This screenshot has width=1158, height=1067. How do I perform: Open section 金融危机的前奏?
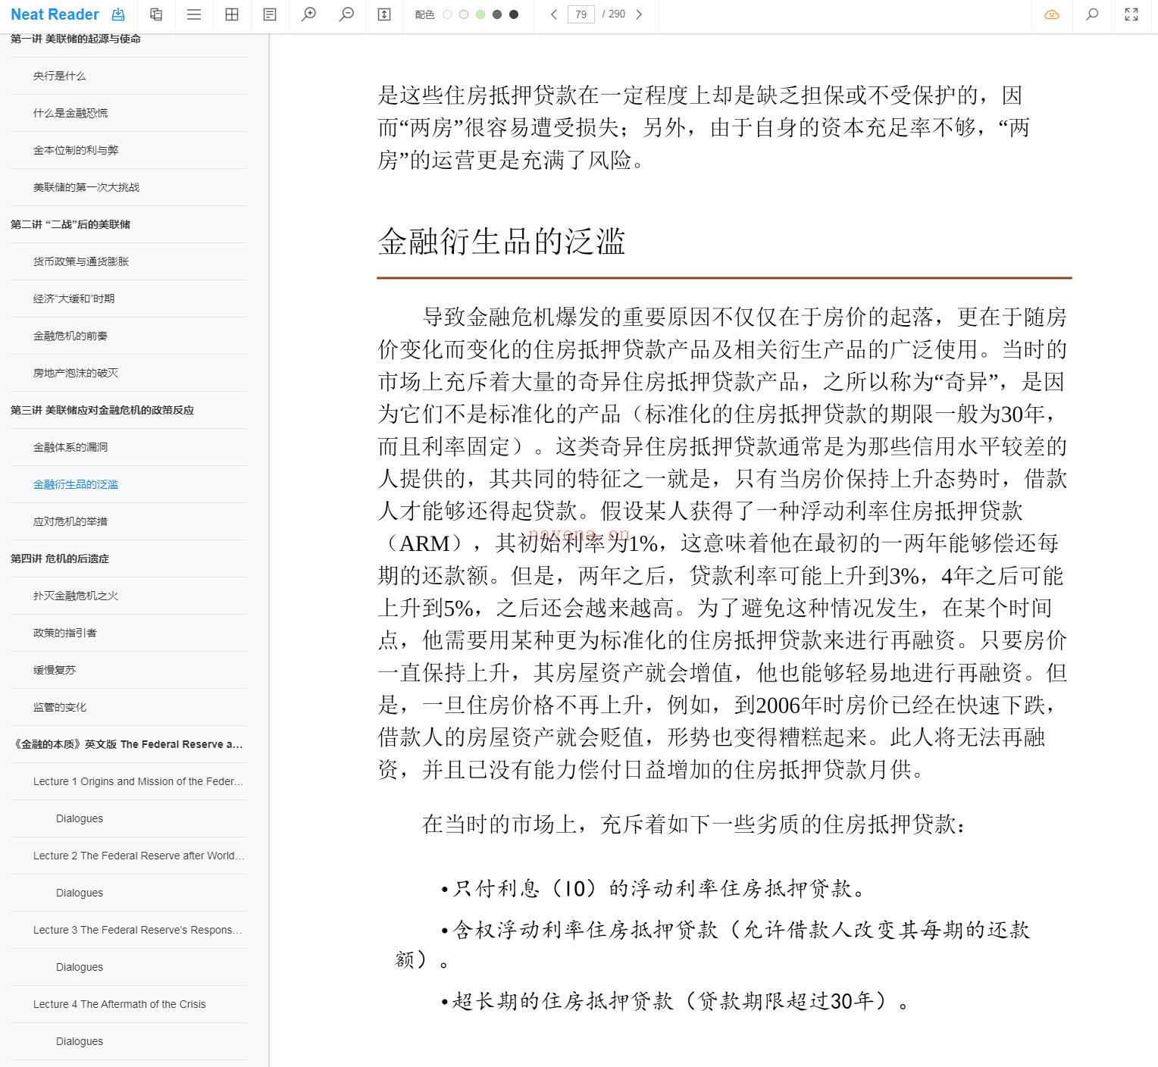click(70, 336)
